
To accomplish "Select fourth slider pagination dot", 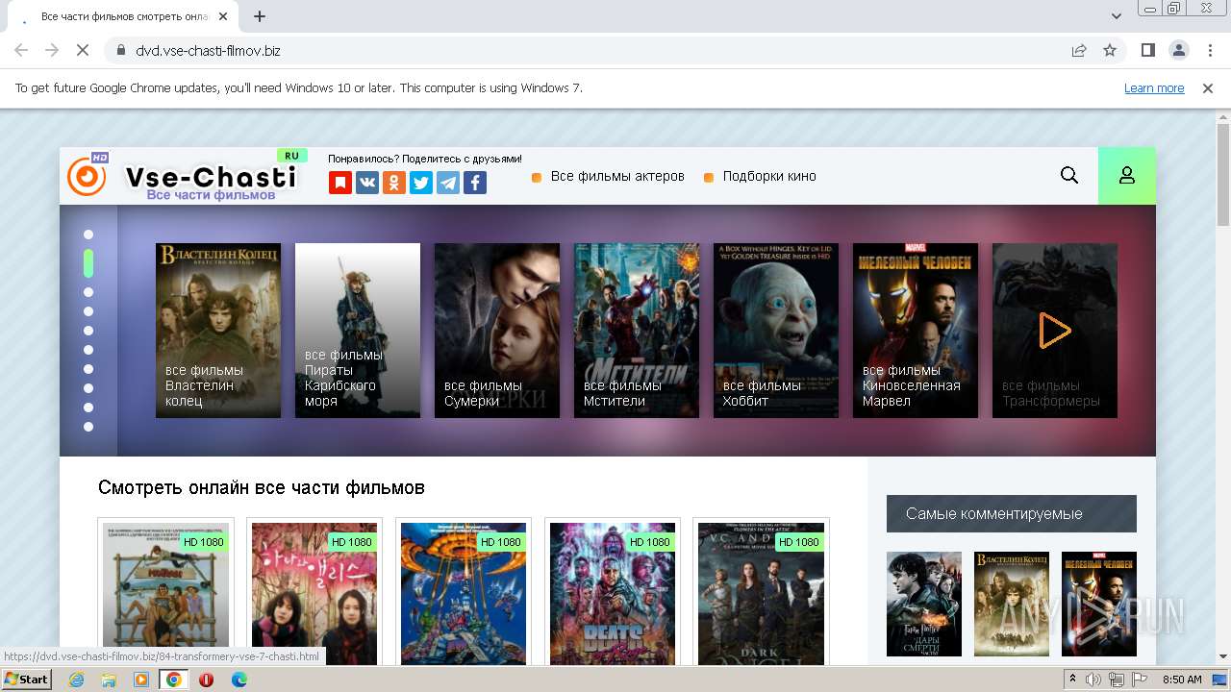I will tap(88, 311).
